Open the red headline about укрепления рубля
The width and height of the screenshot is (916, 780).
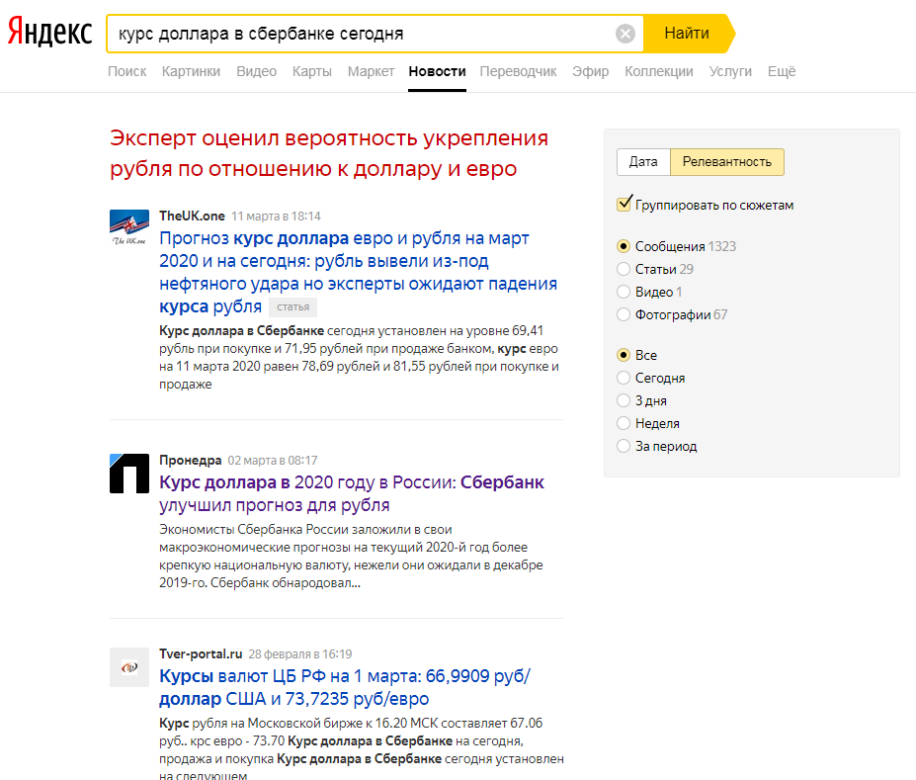click(329, 153)
